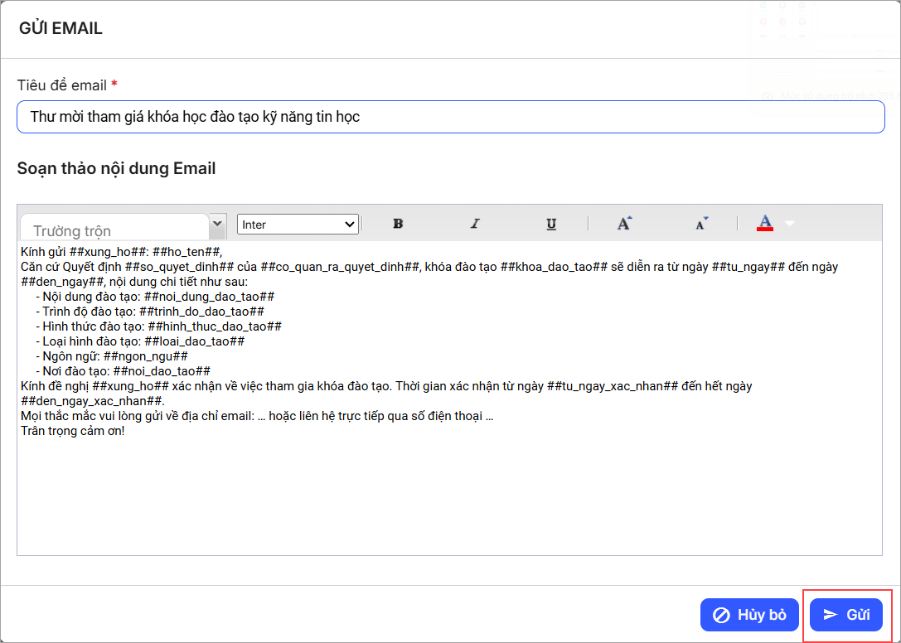Click the Gửi button to send

(846, 615)
